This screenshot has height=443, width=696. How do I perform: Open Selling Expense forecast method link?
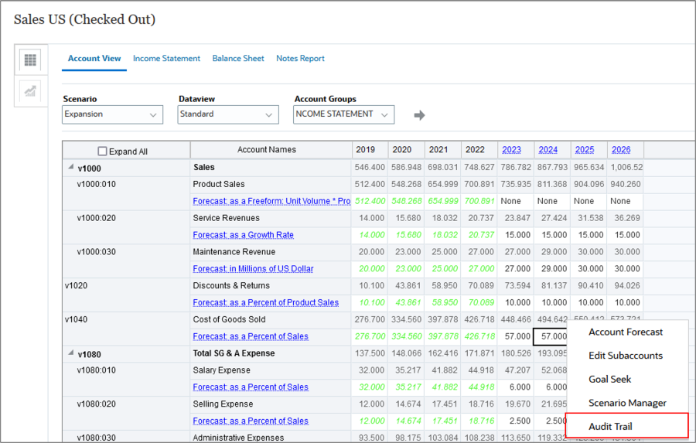click(x=251, y=421)
